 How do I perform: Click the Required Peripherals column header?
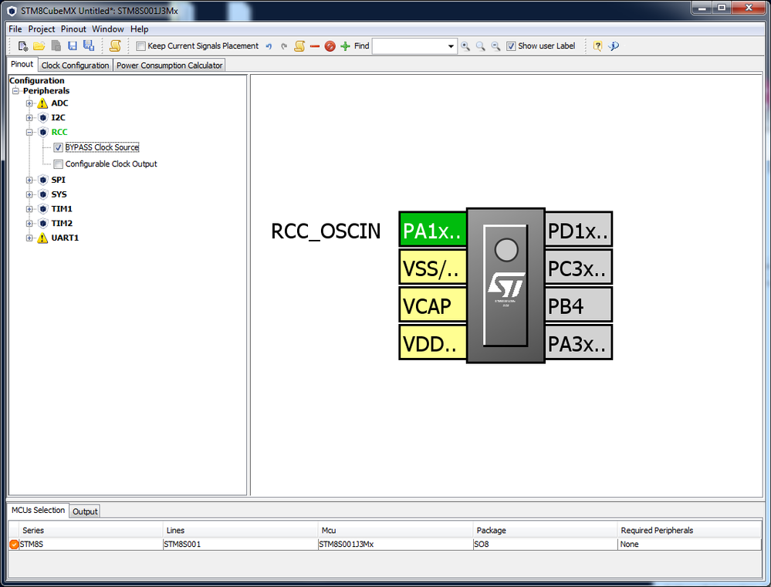pos(689,531)
